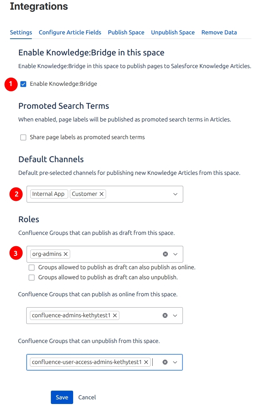This screenshot has width=256, height=416.
Task: Open the Remove Data tab
Action: (219, 32)
